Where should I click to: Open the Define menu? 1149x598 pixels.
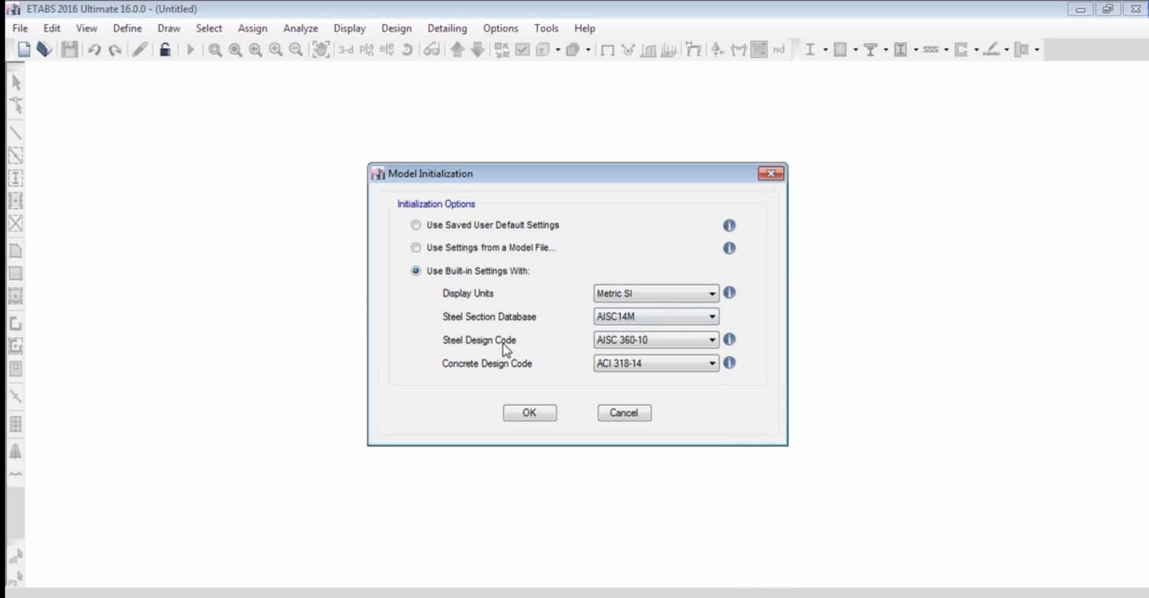click(127, 28)
